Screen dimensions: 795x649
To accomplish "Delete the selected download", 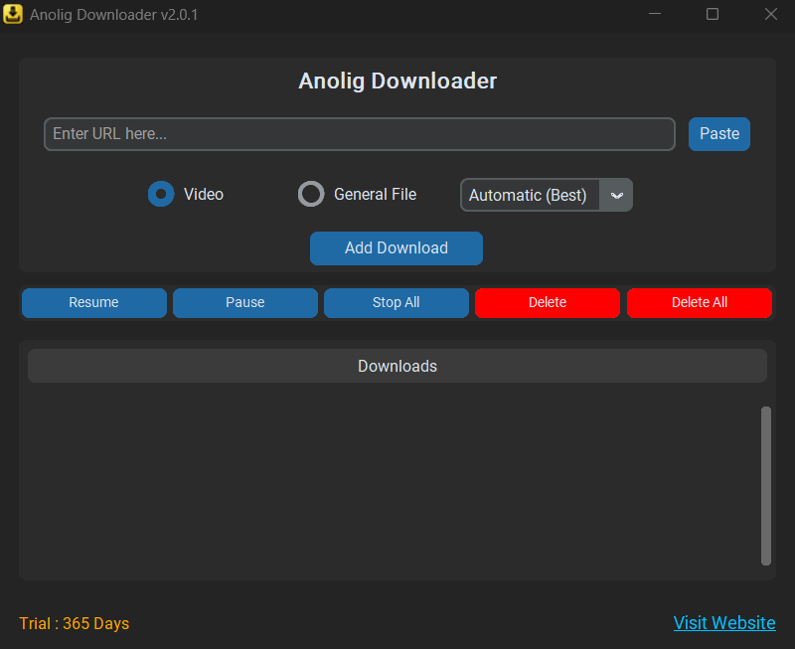I will coord(547,302).
